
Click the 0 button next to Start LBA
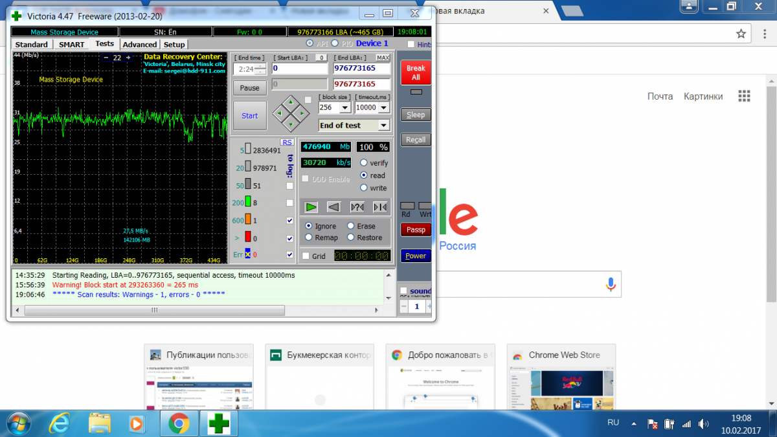coord(321,58)
